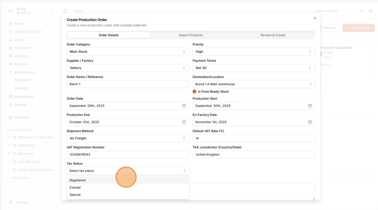Click the Production factory icon in the sidebar
The image size is (378, 210).
(x=11, y=48)
